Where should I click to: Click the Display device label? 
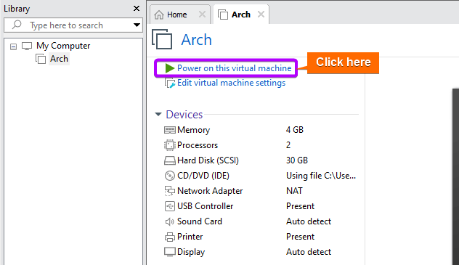pyautogui.click(x=191, y=252)
